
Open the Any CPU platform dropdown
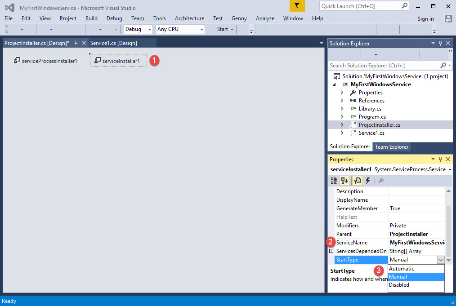(180, 29)
